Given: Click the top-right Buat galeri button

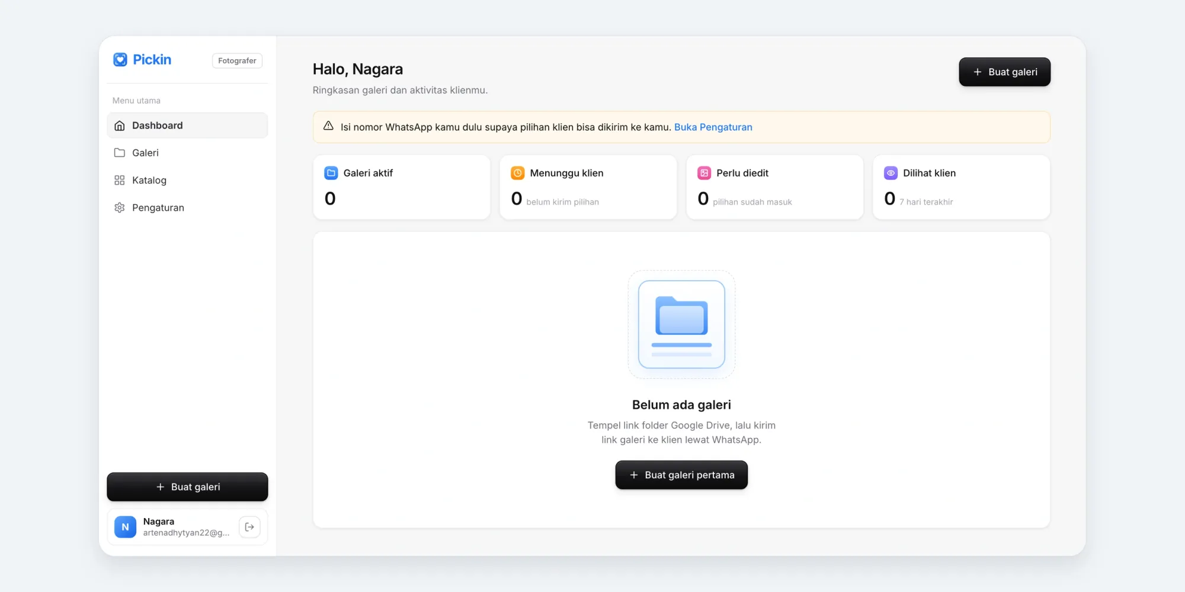Looking at the screenshot, I should click(1005, 72).
